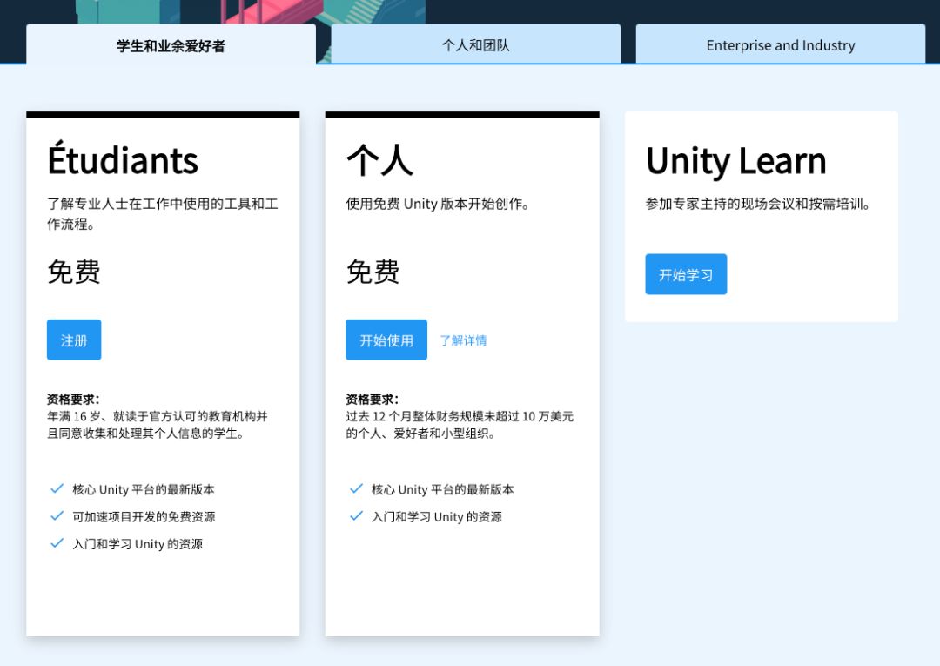Open the 了解详情 link
Viewport: 940px width, 666px height.
click(x=463, y=340)
